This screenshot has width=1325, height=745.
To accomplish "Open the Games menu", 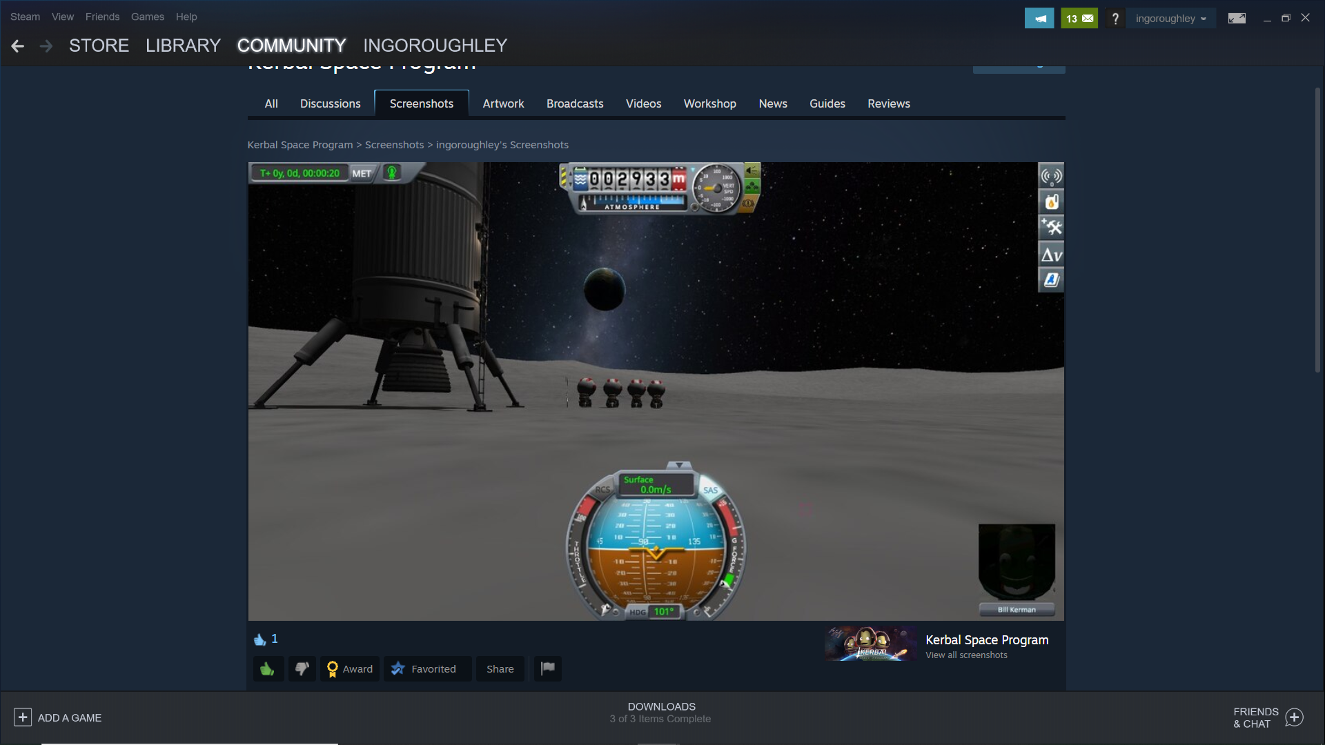I will (x=148, y=17).
